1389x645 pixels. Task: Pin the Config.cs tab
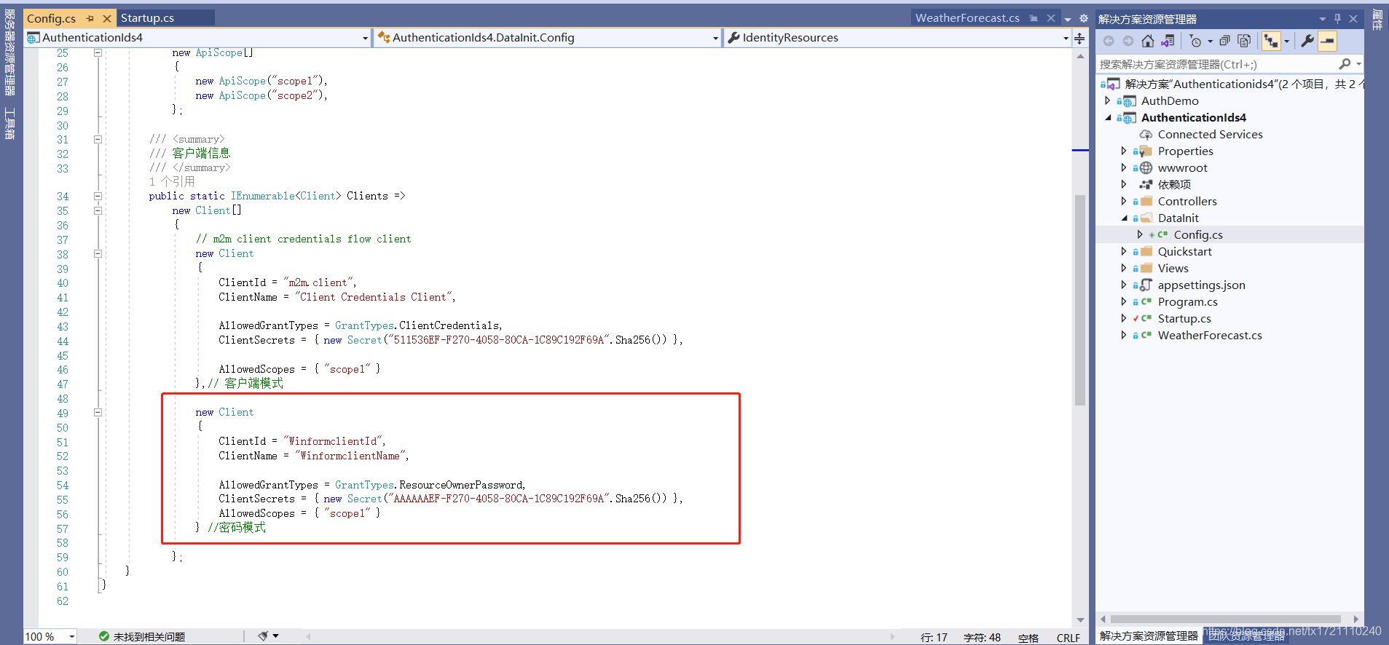pos(90,18)
